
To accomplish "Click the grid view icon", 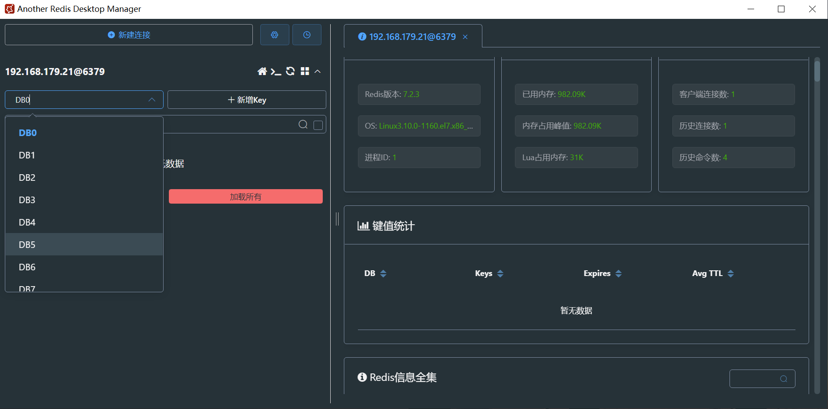I will pyautogui.click(x=305, y=72).
